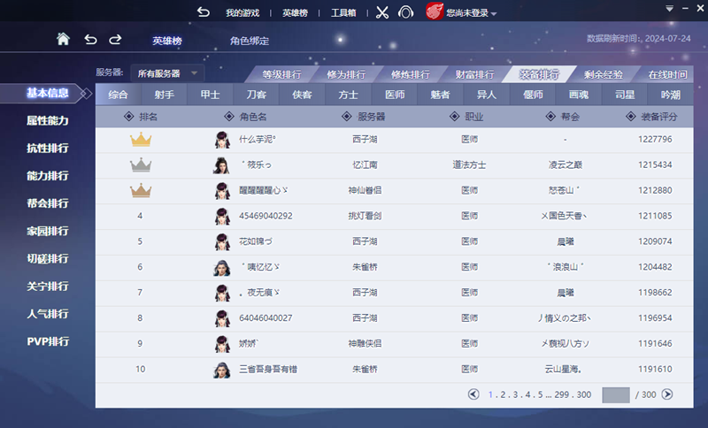The height and width of the screenshot is (428, 708).
Task: Select 司星 class filter
Action: tap(625, 95)
